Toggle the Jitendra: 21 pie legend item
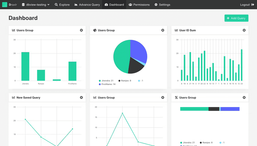Image resolution: width=257 pixels, height=146 pixels. 106,81
